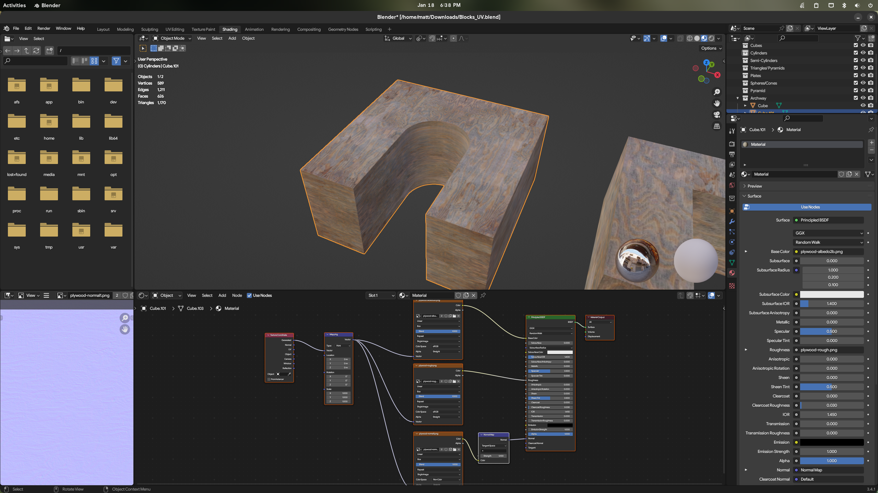Click the file browser refresh icon
The width and height of the screenshot is (878, 493).
coord(36,51)
